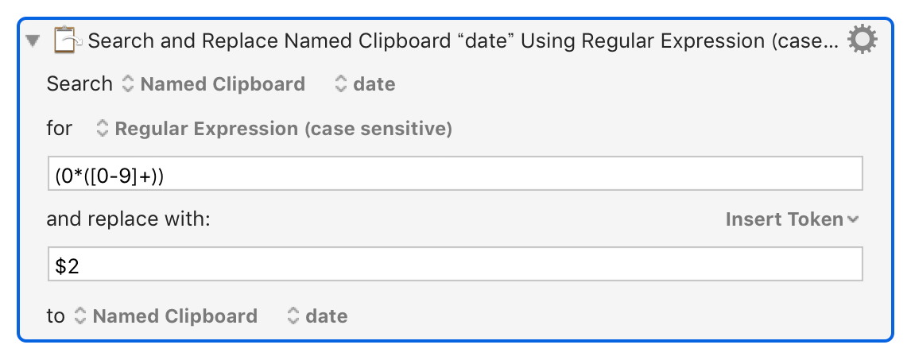Viewport: 911px width, 364px height.
Task: Collapse the action using the disclosure triangle
Action: tap(33, 41)
